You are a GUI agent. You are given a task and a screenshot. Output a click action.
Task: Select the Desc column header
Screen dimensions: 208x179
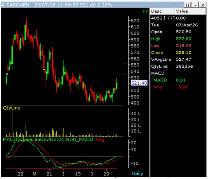click(x=162, y=11)
